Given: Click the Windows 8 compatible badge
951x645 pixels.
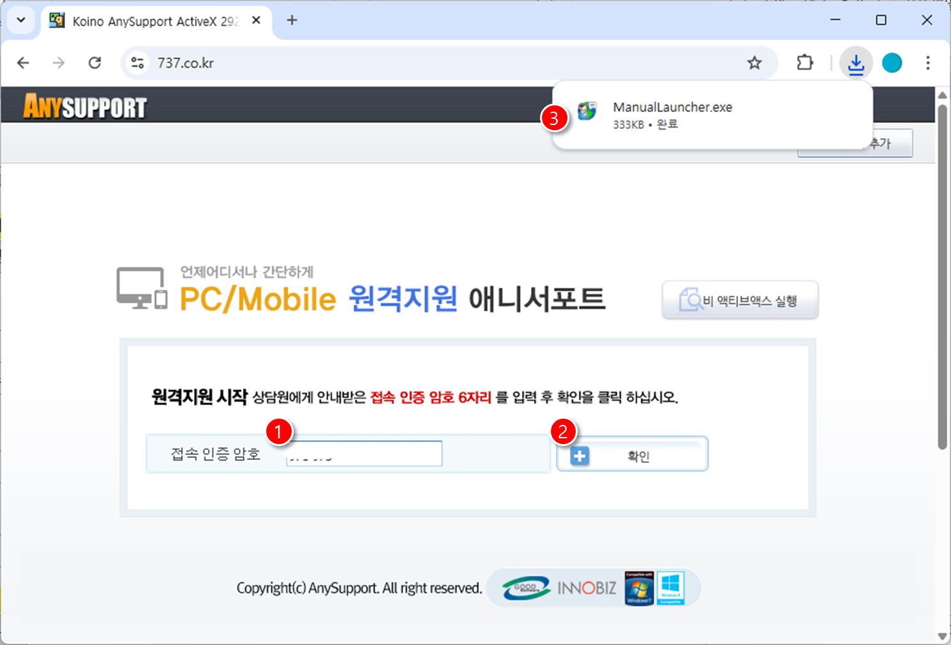Looking at the screenshot, I should pyautogui.click(x=670, y=588).
